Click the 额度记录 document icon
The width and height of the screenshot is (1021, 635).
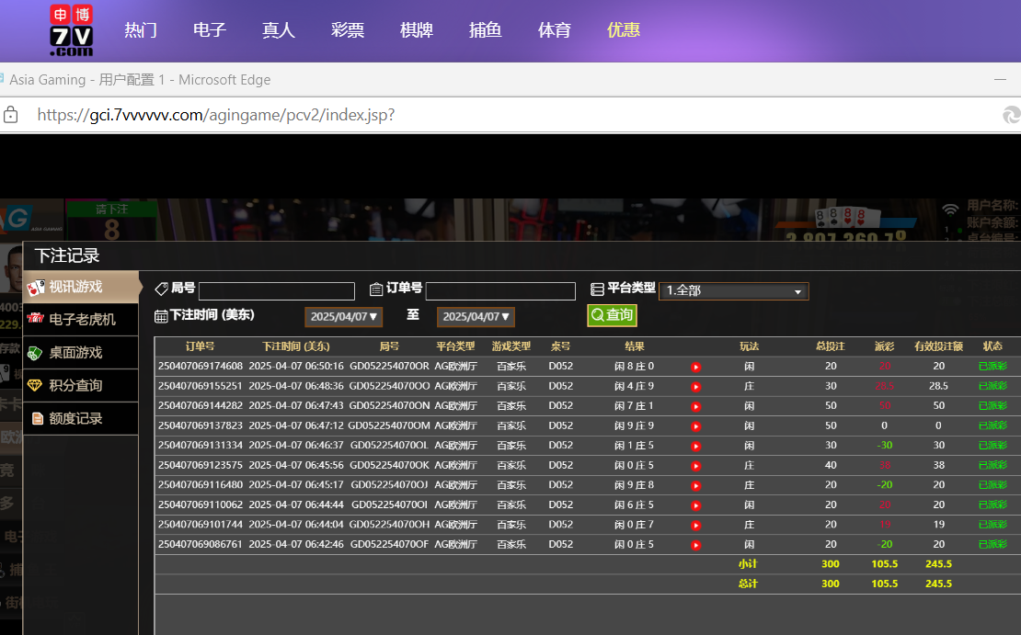(37, 418)
